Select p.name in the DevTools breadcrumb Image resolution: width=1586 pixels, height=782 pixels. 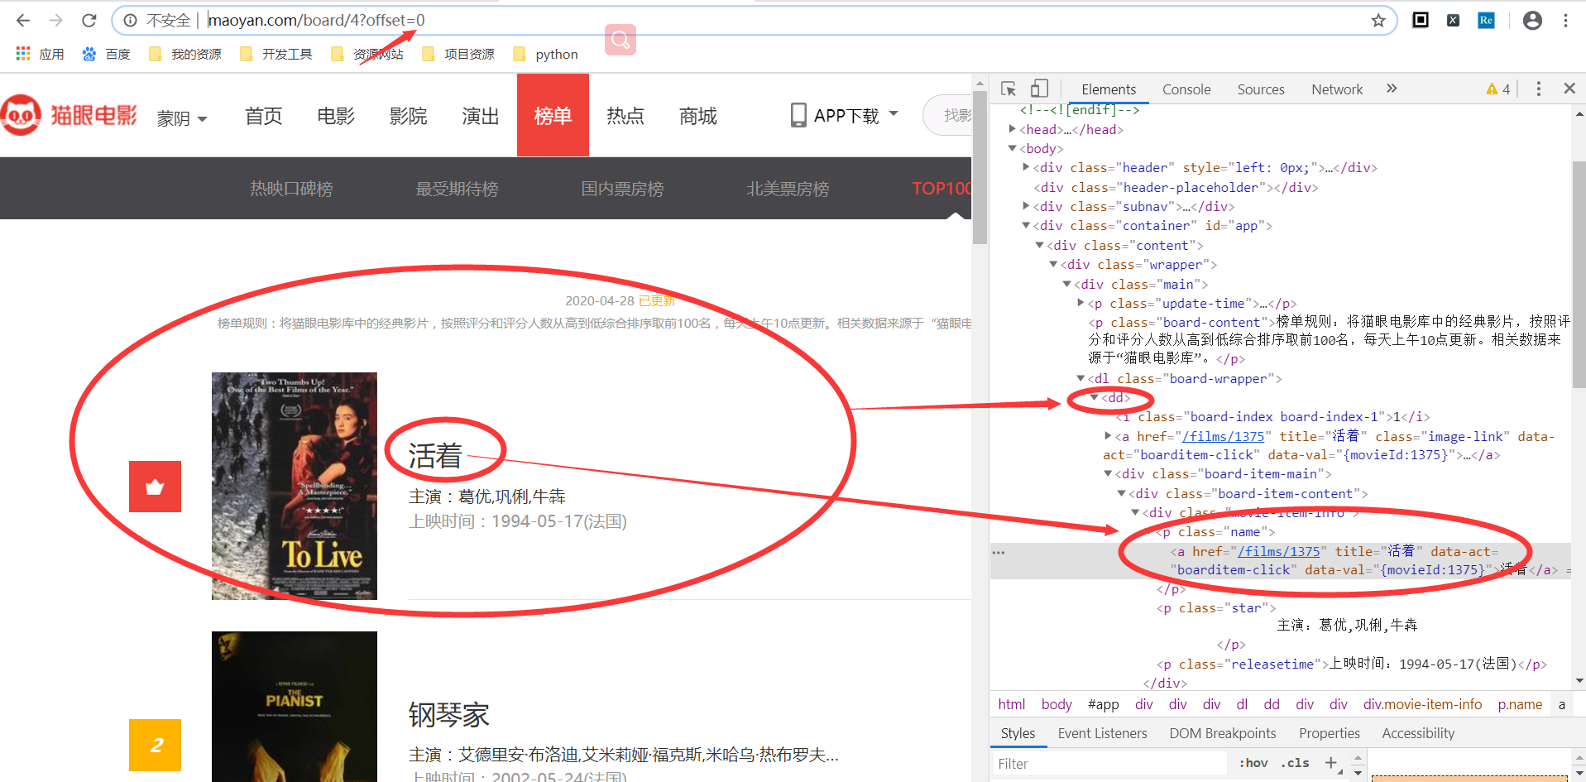click(1520, 704)
